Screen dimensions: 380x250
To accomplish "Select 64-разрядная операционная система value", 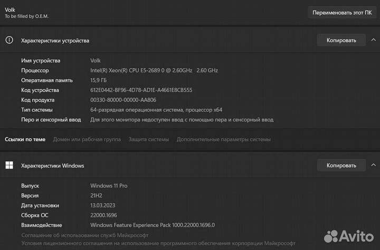I will click(x=156, y=110).
